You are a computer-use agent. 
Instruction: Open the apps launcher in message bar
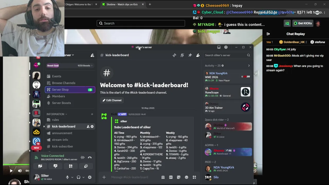click(x=194, y=177)
